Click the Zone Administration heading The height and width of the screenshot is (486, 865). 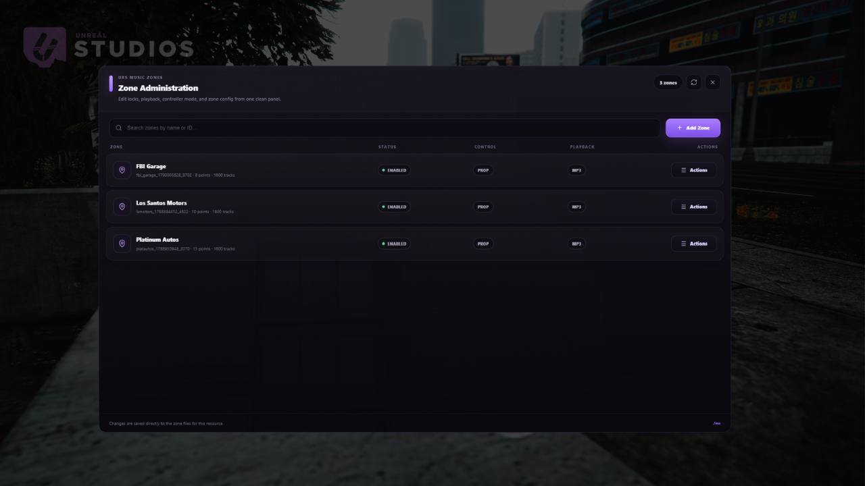pos(158,88)
